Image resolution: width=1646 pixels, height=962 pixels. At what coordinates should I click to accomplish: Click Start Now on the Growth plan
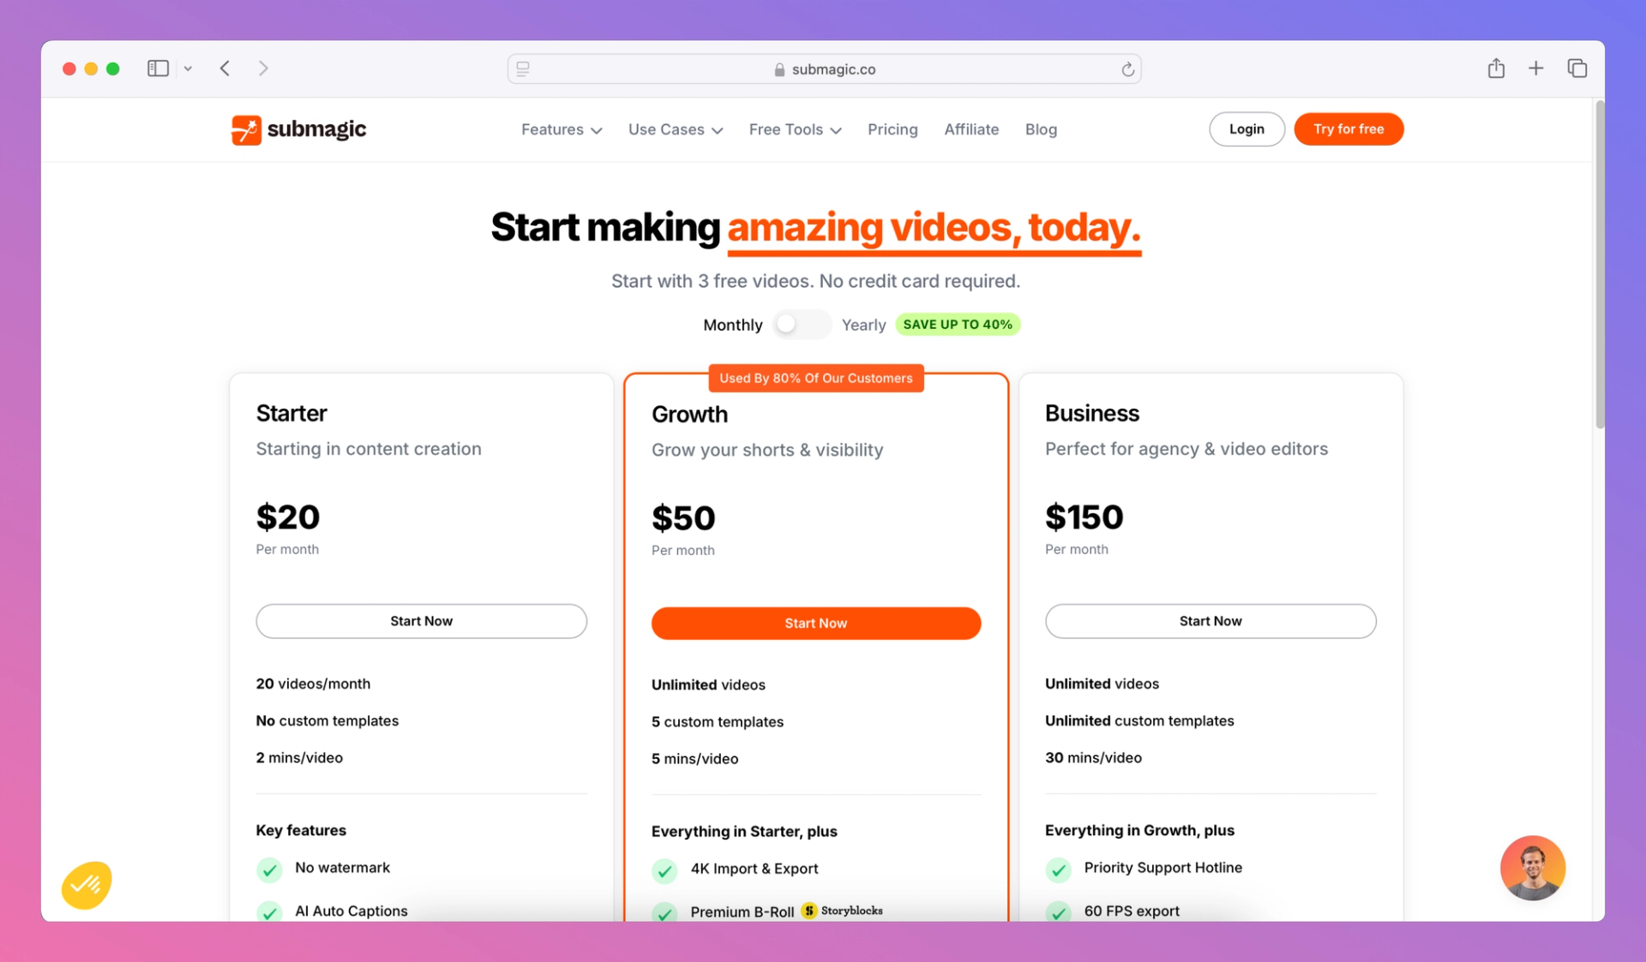click(x=815, y=623)
